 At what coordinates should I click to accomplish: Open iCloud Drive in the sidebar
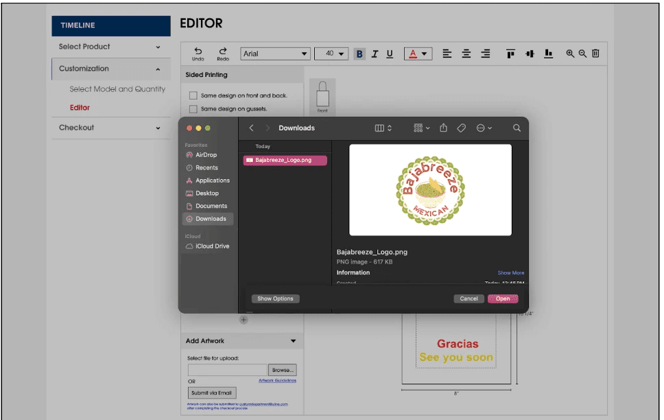[207, 246]
